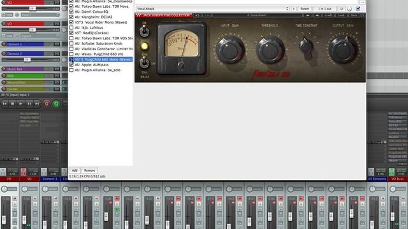
Task: Arm record on Element 1 track
Action: point(4,44)
